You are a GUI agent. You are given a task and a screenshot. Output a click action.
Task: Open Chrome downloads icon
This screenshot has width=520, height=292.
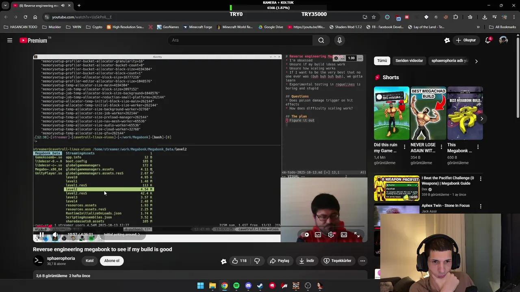[x=485, y=17]
